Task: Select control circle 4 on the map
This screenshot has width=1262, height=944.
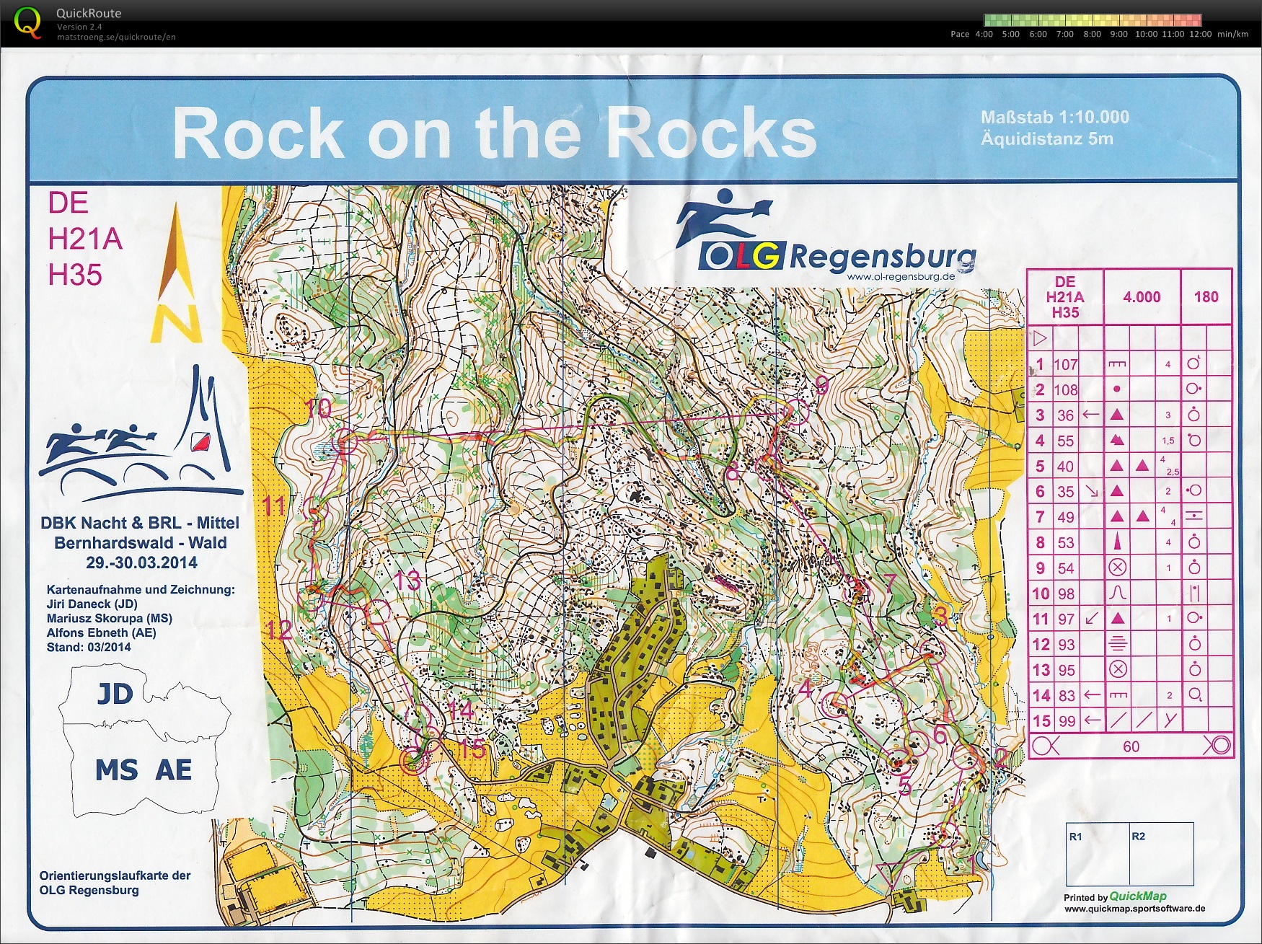Action: tap(836, 703)
